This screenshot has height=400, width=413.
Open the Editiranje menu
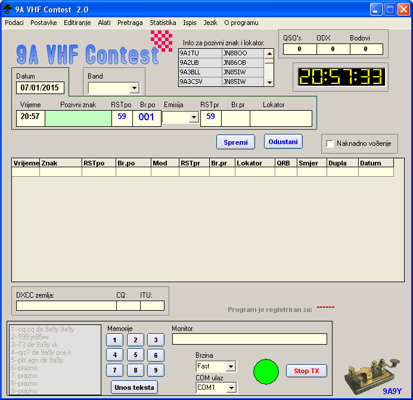click(77, 23)
